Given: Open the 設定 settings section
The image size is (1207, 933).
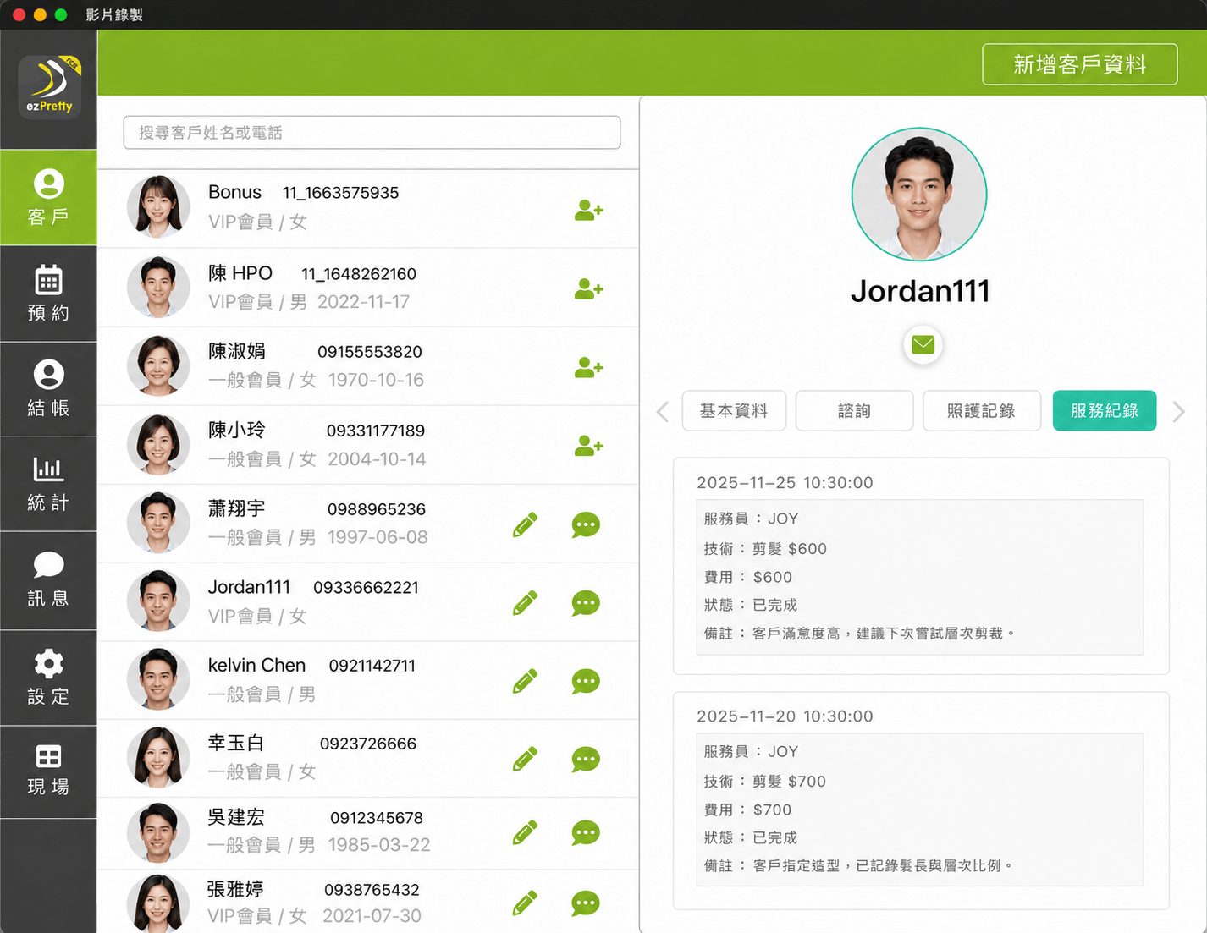Looking at the screenshot, I should (48, 678).
